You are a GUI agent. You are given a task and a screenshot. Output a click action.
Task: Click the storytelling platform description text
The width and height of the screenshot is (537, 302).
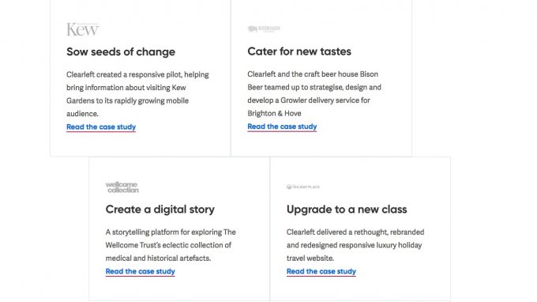pos(171,245)
